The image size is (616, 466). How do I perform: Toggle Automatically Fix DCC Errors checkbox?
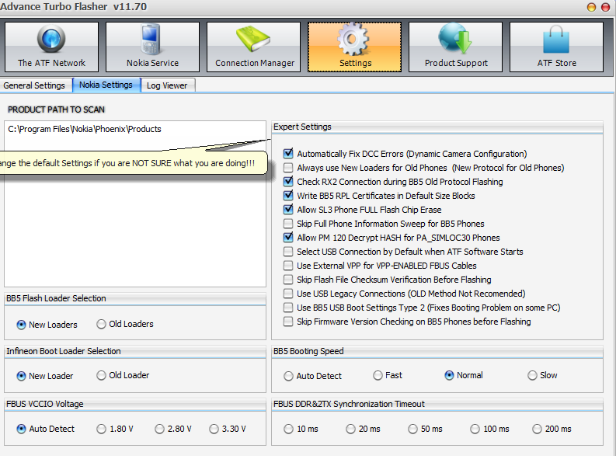click(x=288, y=154)
